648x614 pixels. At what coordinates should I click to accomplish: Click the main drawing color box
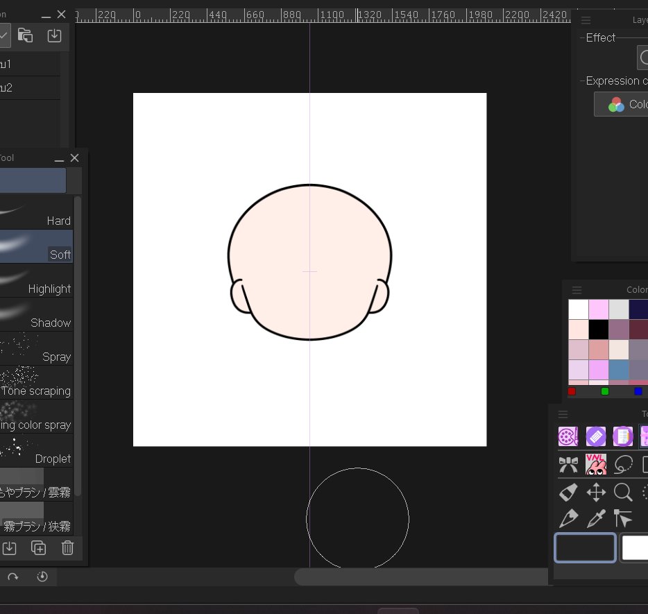tap(585, 548)
